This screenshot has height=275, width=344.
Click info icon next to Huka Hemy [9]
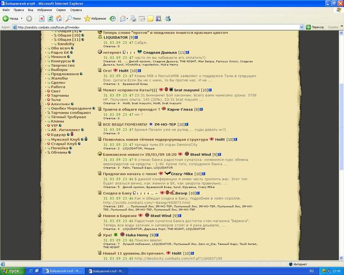click(x=157, y=235)
